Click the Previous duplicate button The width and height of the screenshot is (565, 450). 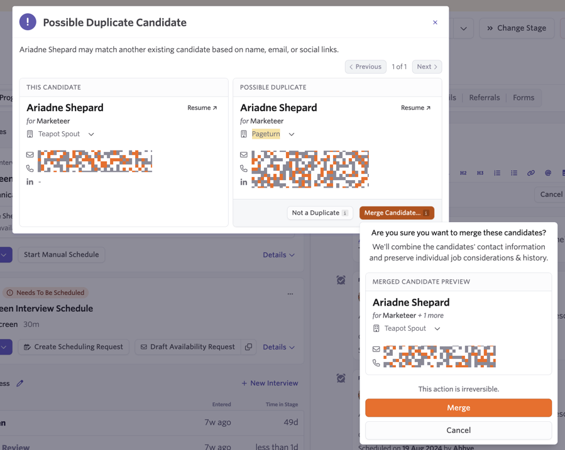tap(365, 67)
